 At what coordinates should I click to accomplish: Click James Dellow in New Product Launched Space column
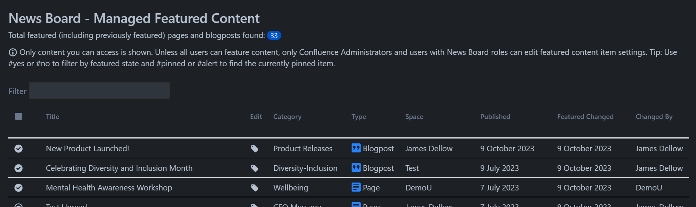(429, 149)
